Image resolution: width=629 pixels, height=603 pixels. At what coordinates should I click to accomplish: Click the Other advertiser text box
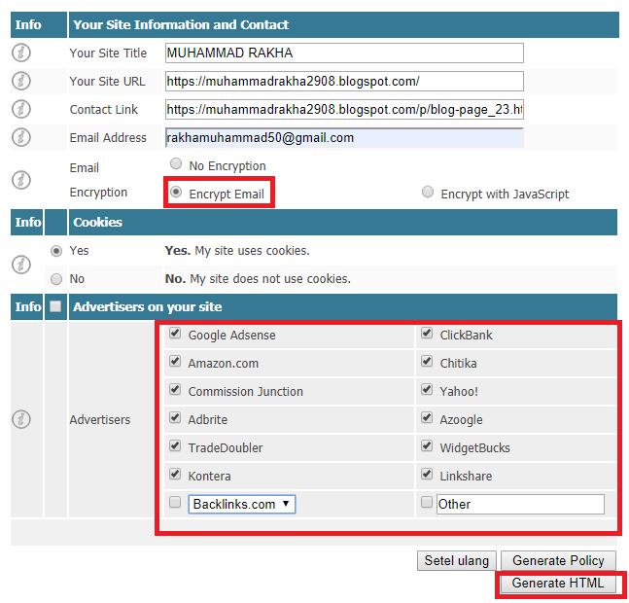[x=521, y=505]
